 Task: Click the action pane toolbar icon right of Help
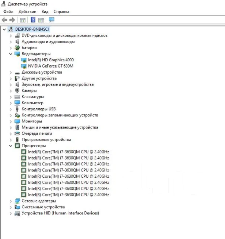point(41,20)
